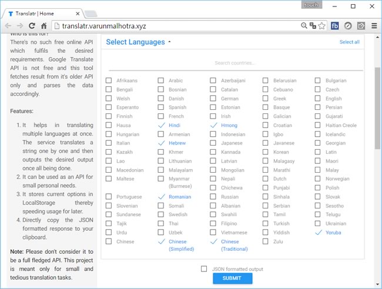Reload the page with the refresh icon
Screen dimensions: 382x289
coord(32,26)
